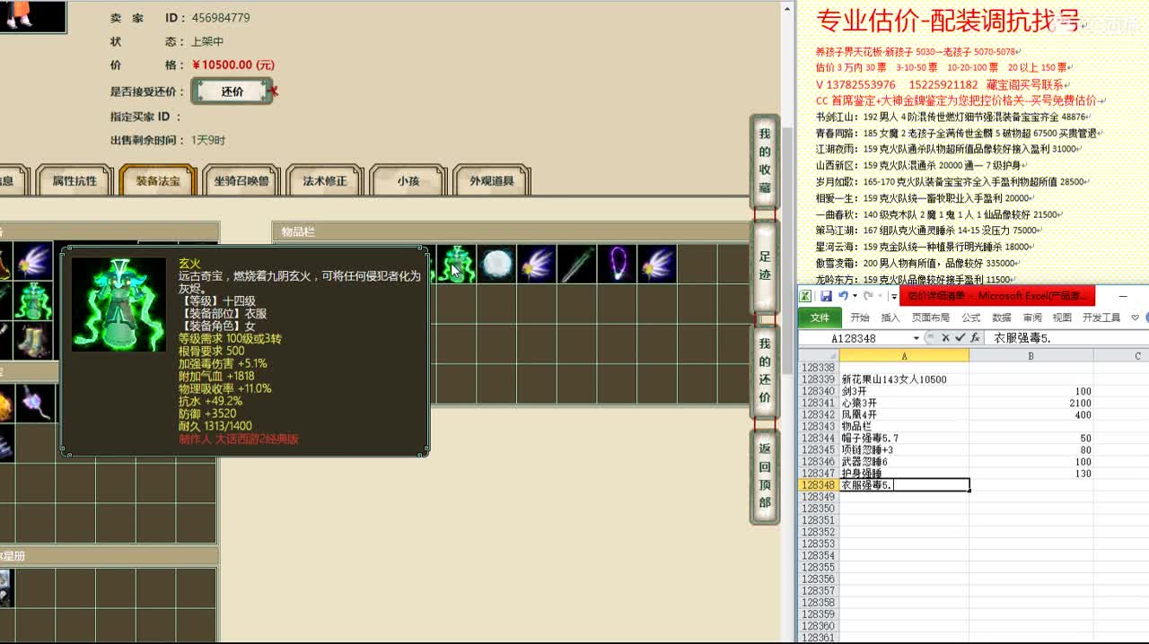Screen dimensions: 1149x644
Task: Click the seller ID 456984779
Action: tap(221, 17)
